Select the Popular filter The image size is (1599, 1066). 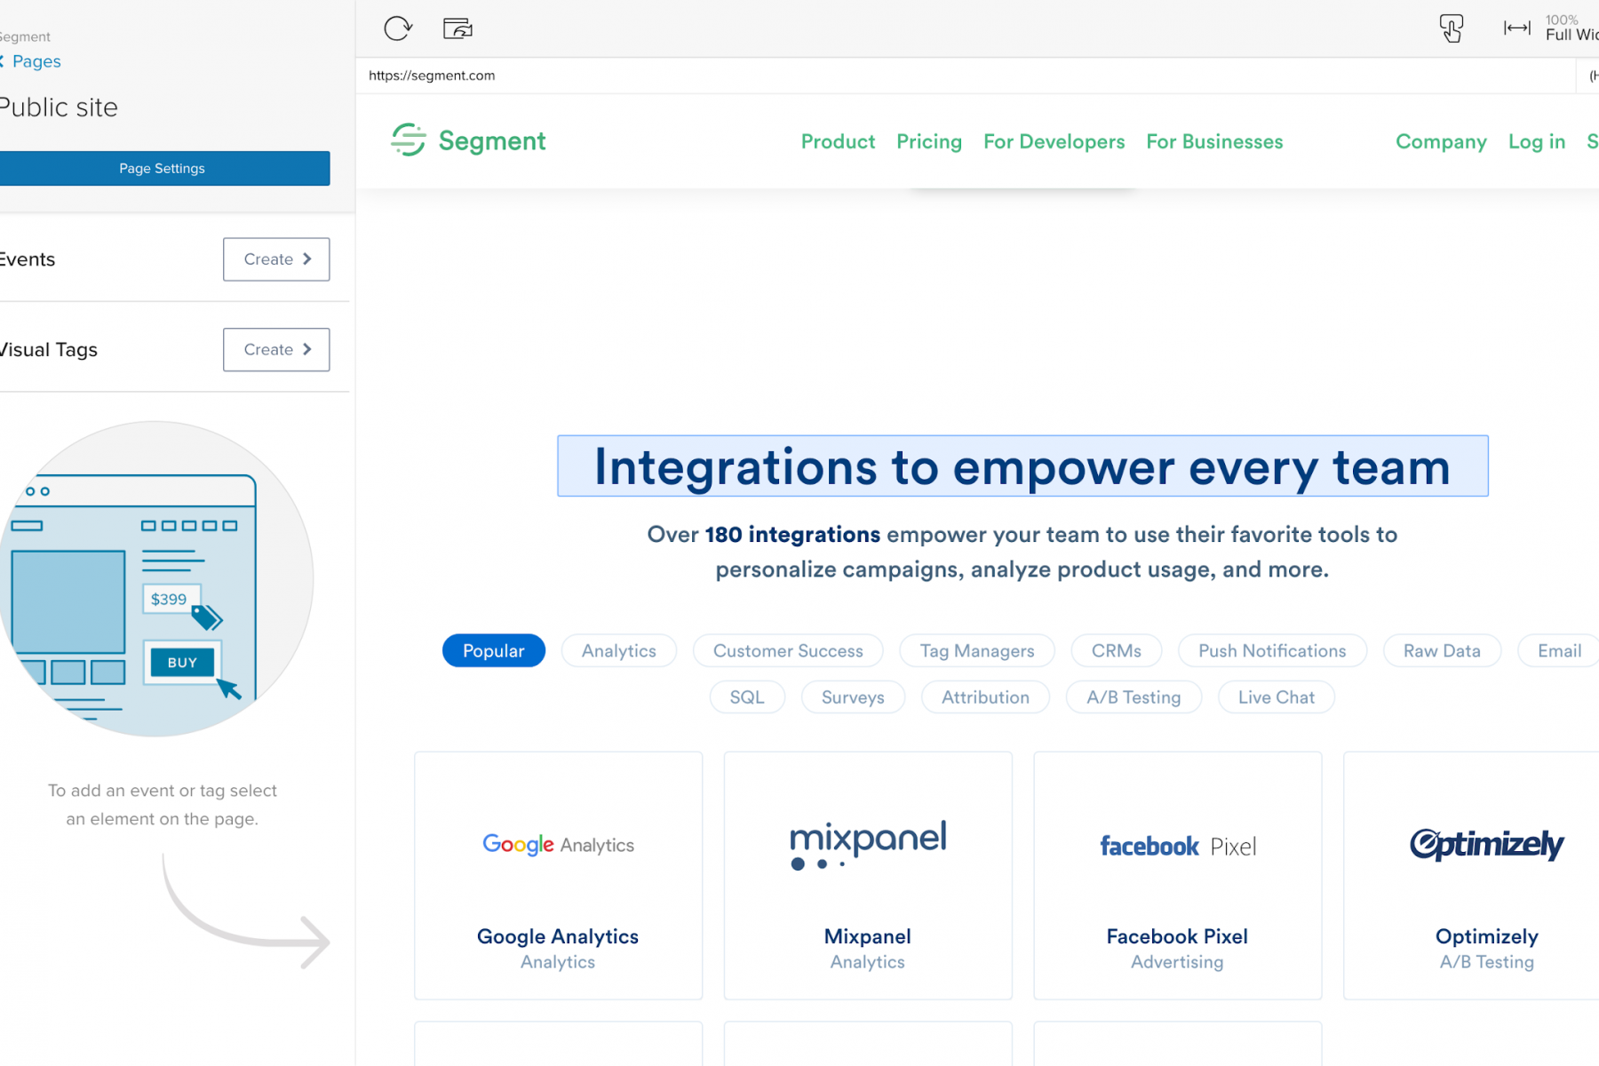point(494,651)
